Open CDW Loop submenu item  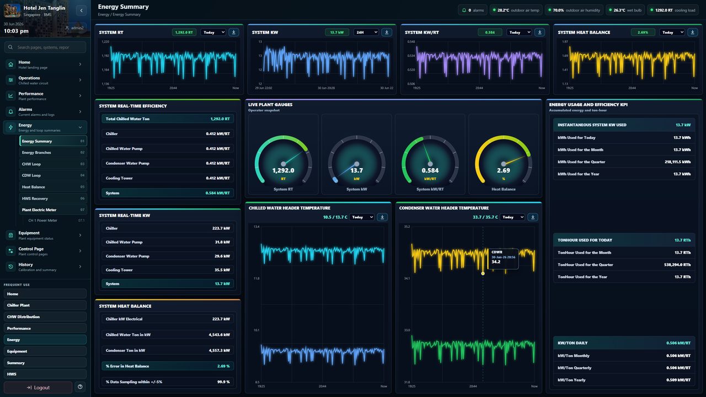coord(53,175)
